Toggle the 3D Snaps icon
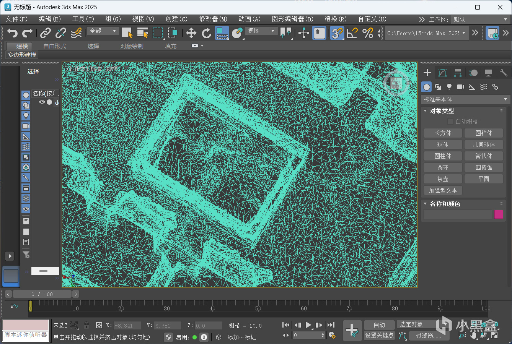 click(x=337, y=33)
